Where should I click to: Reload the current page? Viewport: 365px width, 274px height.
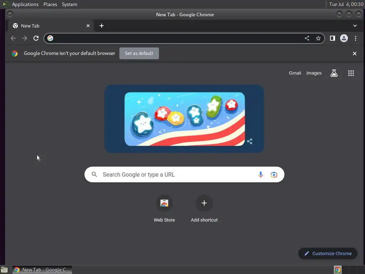pyautogui.click(x=36, y=38)
